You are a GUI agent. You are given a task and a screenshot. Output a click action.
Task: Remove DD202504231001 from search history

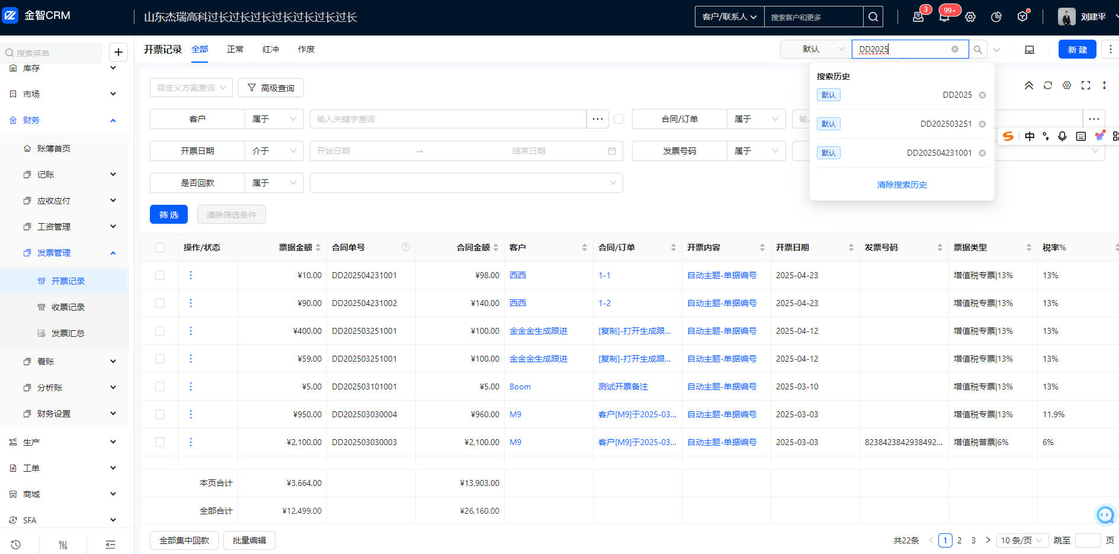(x=982, y=153)
